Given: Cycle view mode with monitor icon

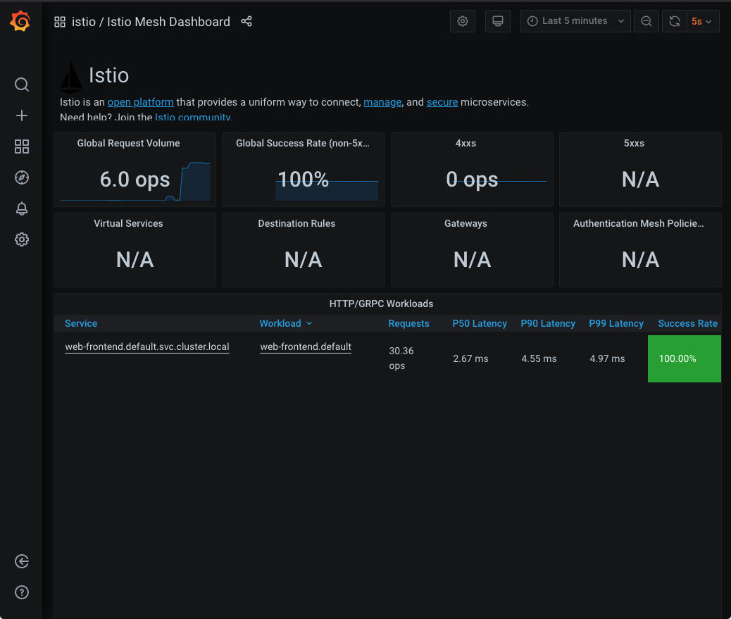Looking at the screenshot, I should (x=498, y=21).
